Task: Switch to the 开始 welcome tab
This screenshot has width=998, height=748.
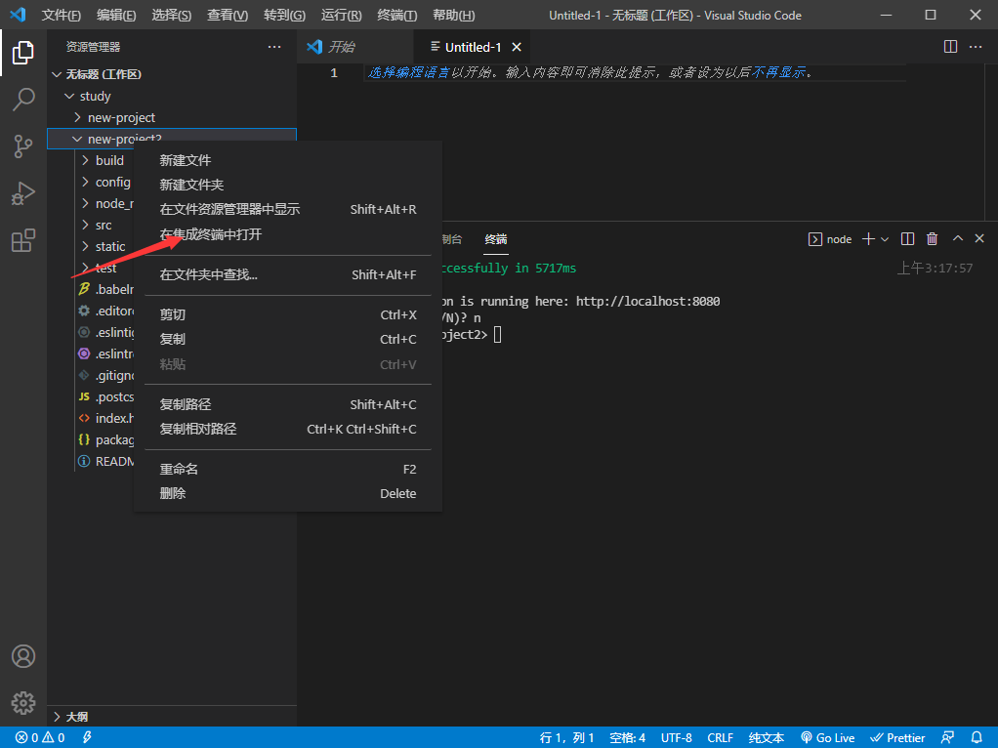Action: pyautogui.click(x=354, y=47)
